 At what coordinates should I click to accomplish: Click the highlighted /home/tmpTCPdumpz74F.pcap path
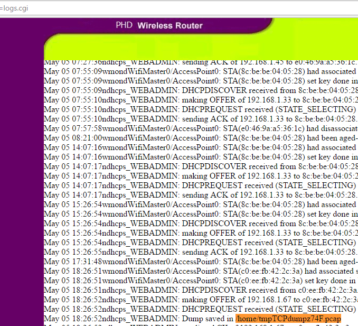click(288, 318)
